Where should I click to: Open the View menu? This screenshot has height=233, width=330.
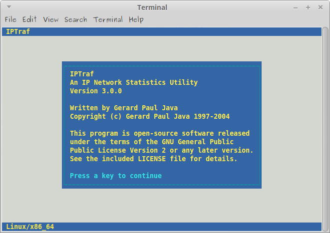(51, 19)
